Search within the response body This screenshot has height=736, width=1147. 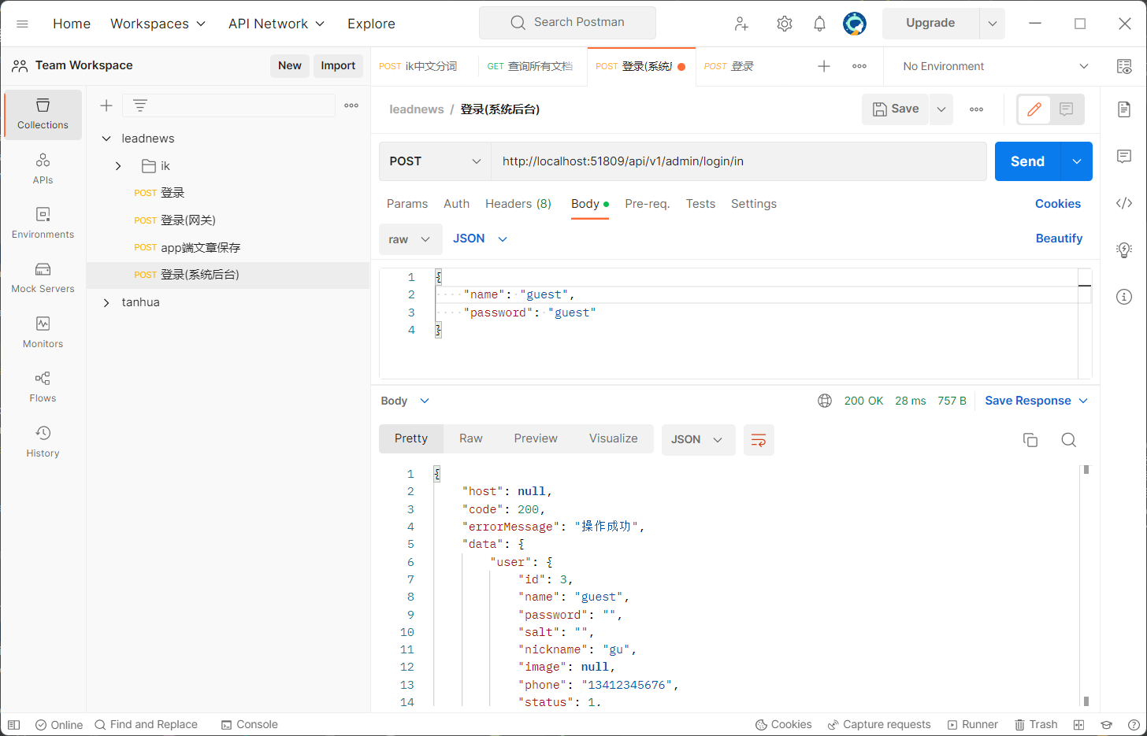1068,440
